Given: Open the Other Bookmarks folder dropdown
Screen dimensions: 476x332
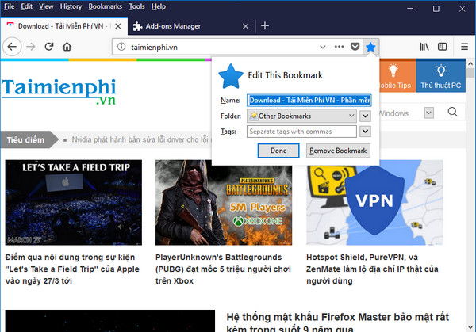Looking at the screenshot, I should pyautogui.click(x=301, y=116).
